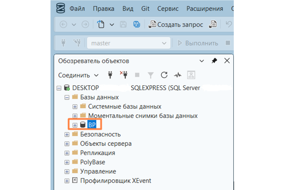The width and height of the screenshot is (285, 190).
Task: Click the SSMS application logo icon
Action: tap(60, 8)
